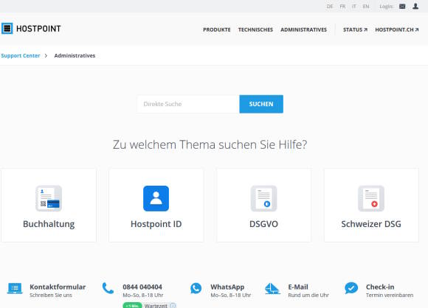Image resolution: width=428 pixels, height=308 pixels.
Task: Click the Kontaktformular laptop icon
Action: tap(15, 288)
